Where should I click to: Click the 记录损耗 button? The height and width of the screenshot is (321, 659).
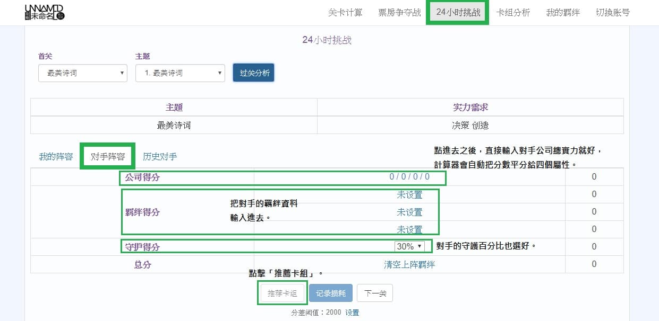click(x=331, y=293)
